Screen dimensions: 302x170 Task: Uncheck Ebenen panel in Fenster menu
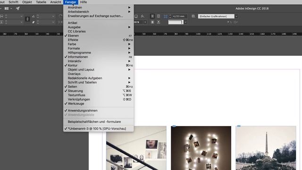(99, 36)
